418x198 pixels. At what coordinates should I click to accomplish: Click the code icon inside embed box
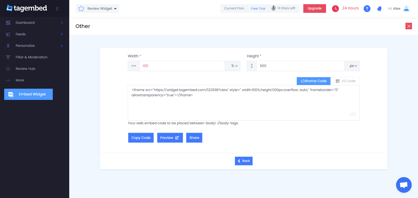point(352,114)
